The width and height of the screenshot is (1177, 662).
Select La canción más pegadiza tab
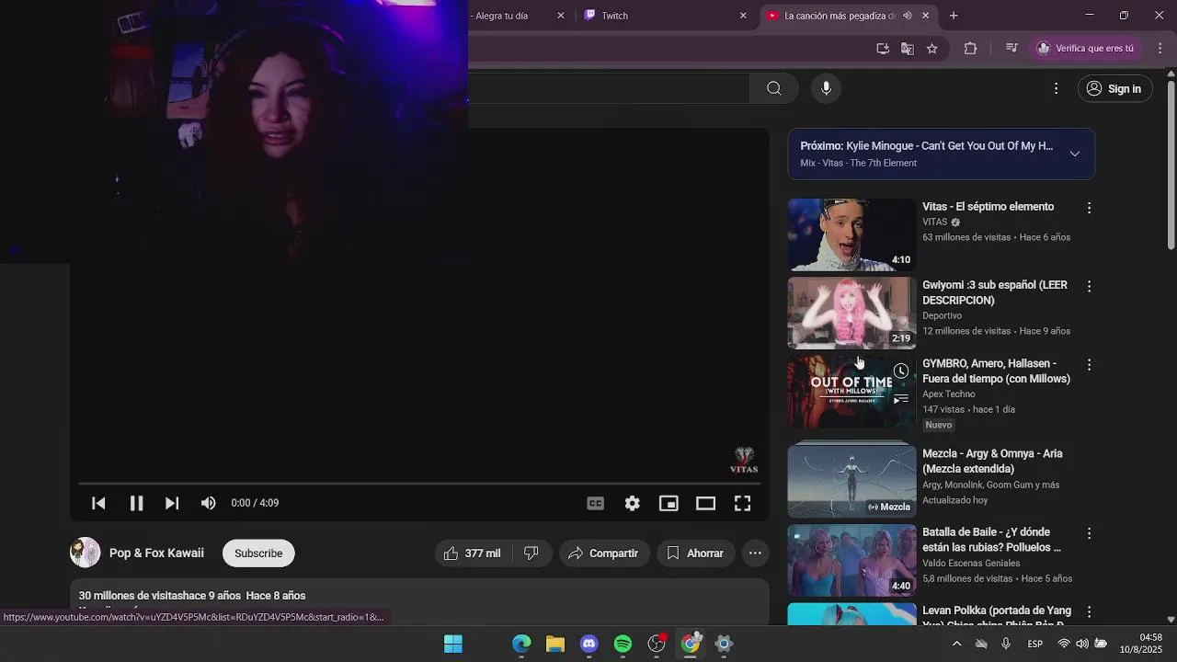point(839,16)
